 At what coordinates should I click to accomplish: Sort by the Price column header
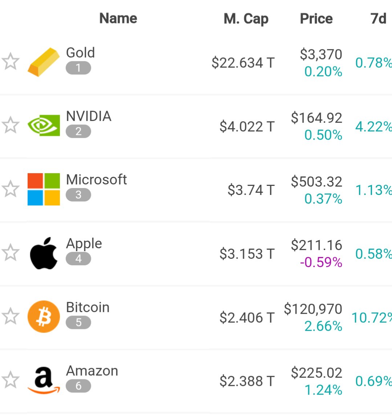click(316, 19)
